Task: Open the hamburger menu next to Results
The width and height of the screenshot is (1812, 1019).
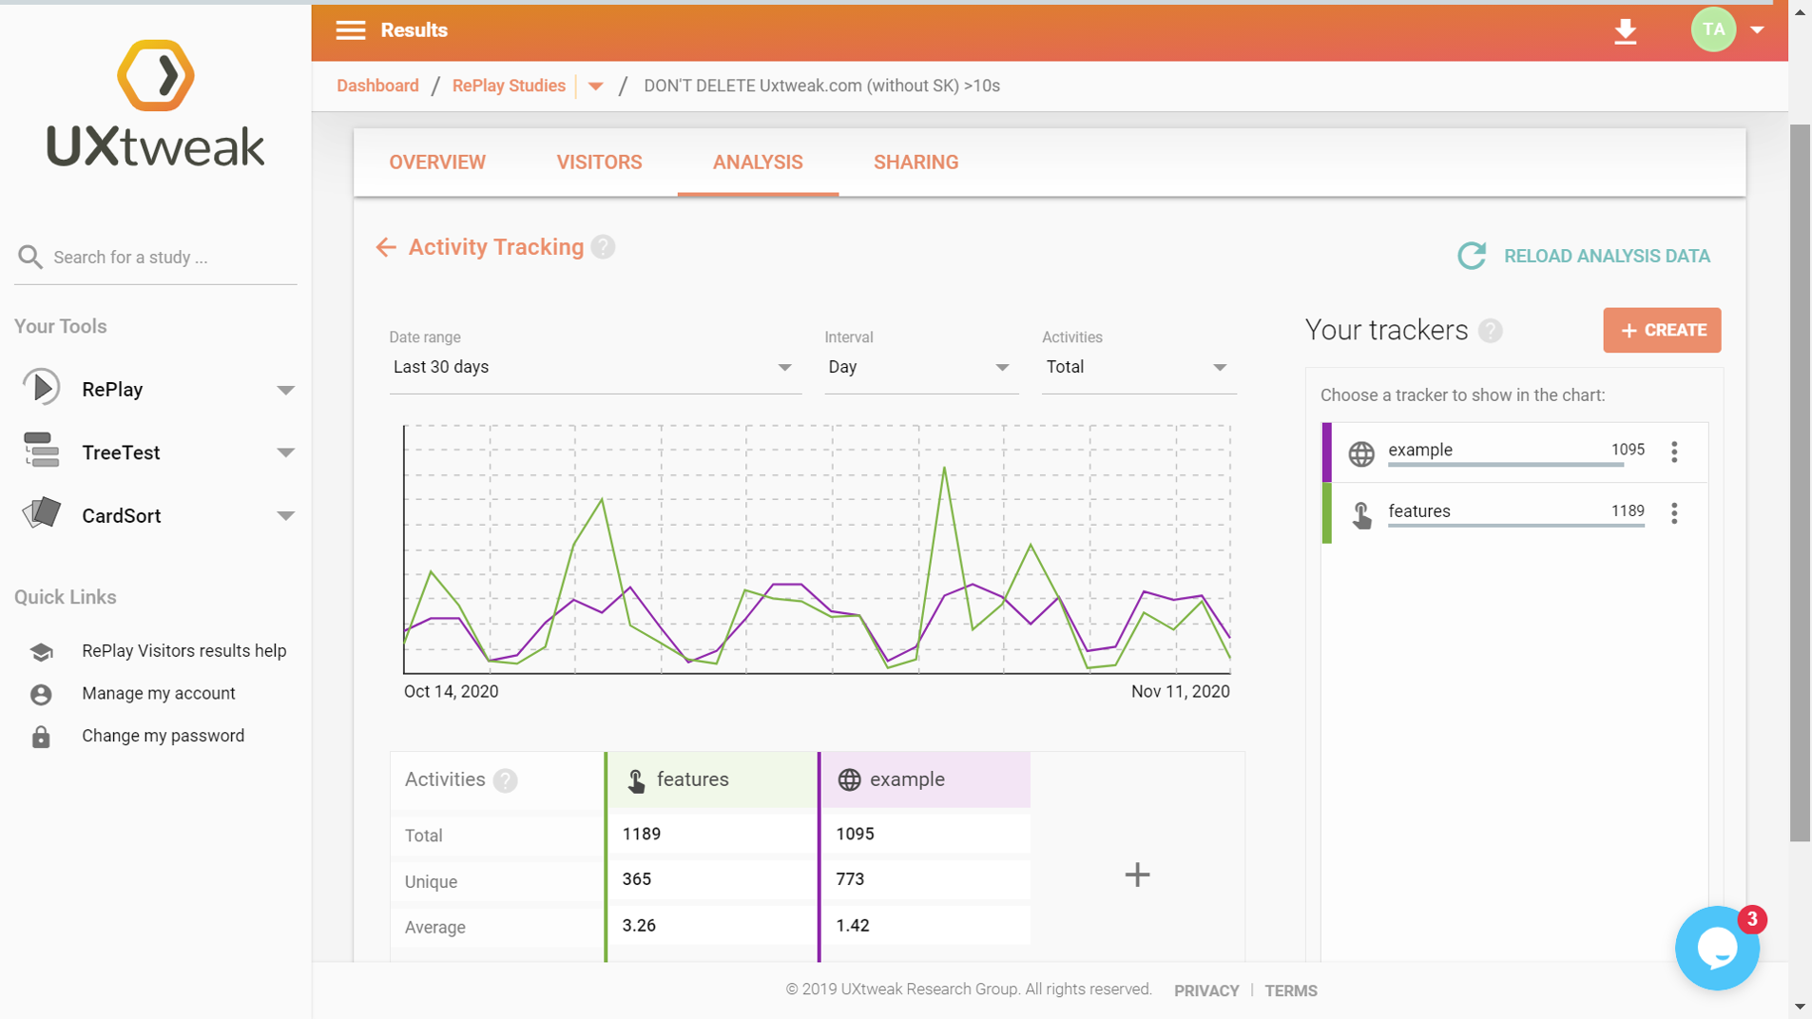Action: [350, 30]
